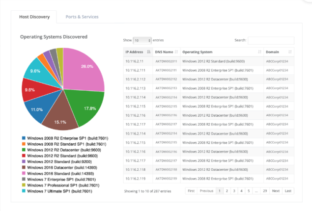This screenshot has height=211, width=312.
Task: Select the Host Discovery tab
Action: pyautogui.click(x=34, y=17)
